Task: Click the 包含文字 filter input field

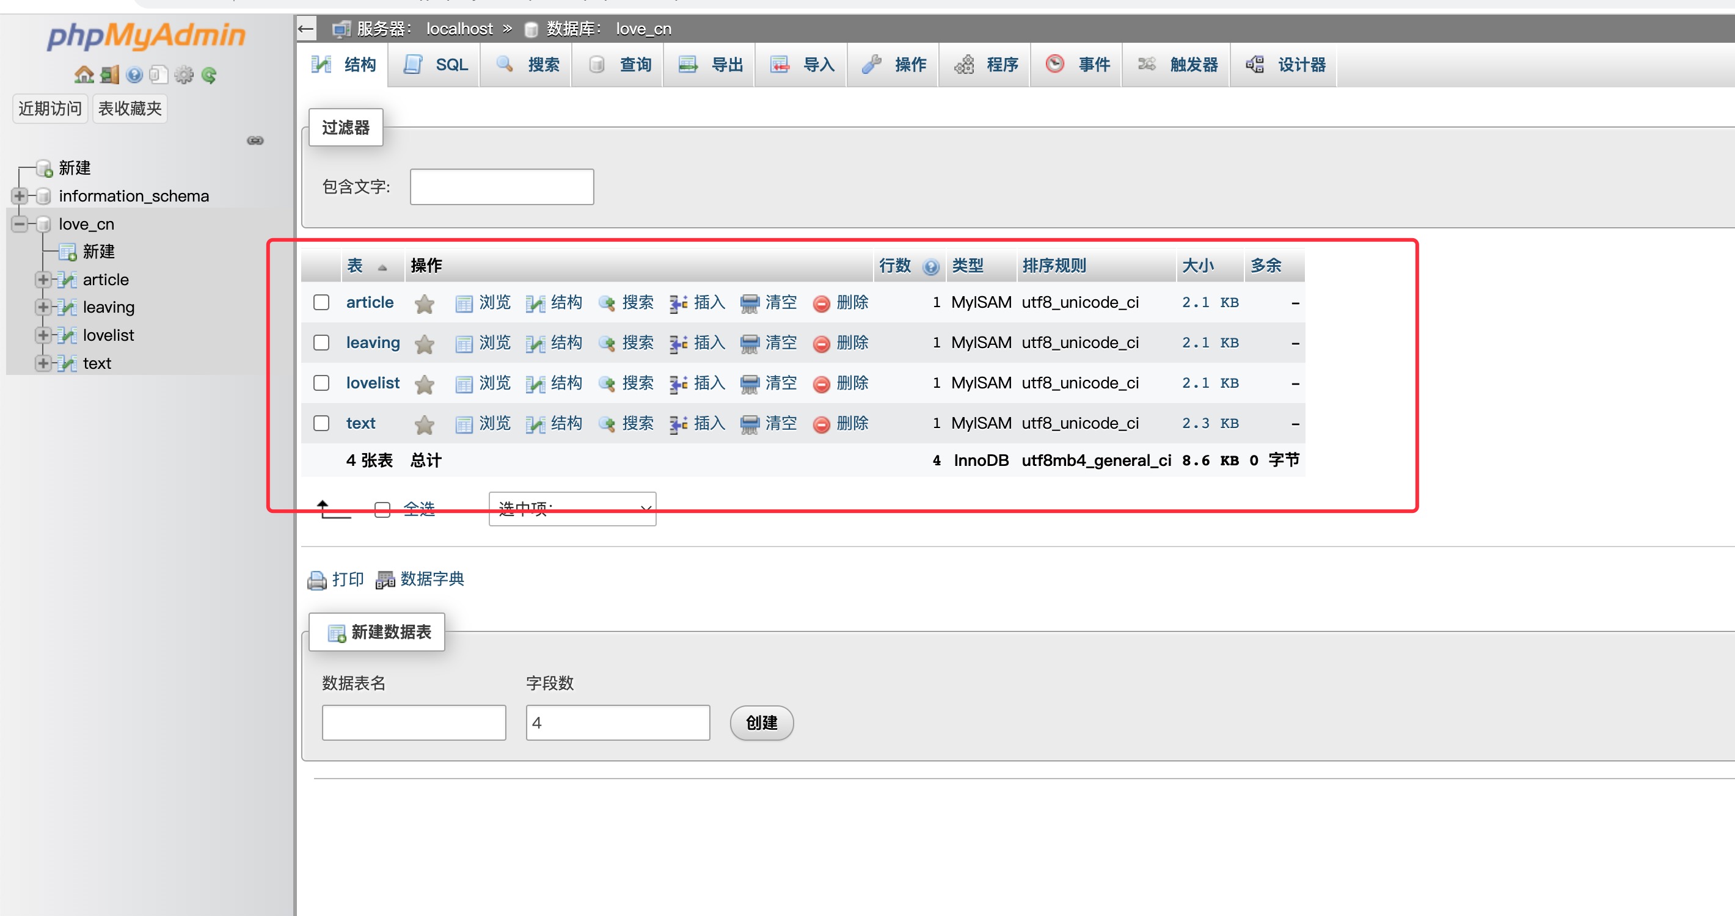Action: coord(501,187)
